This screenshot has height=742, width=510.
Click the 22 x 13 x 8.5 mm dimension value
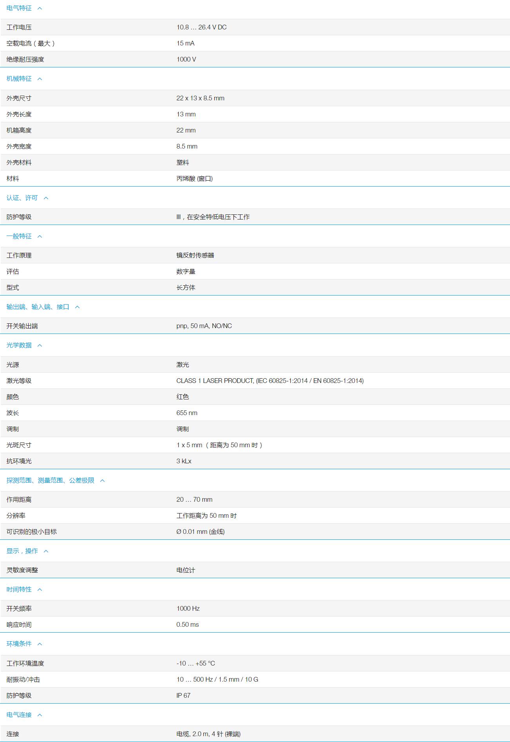[200, 98]
